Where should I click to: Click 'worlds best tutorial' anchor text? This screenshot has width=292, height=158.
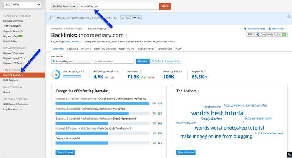218,113
